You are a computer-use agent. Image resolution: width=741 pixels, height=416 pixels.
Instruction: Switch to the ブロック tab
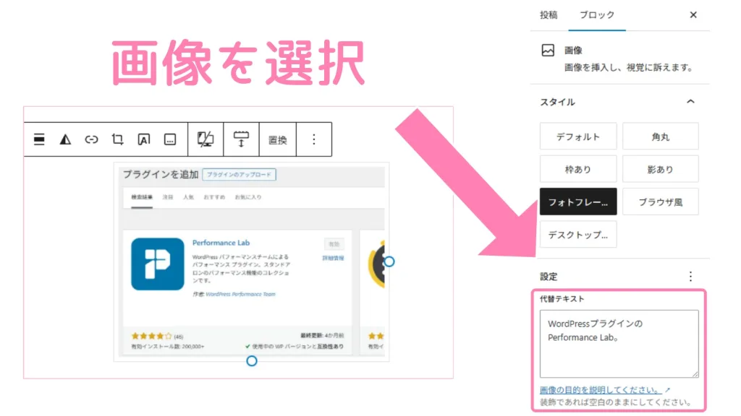point(596,14)
